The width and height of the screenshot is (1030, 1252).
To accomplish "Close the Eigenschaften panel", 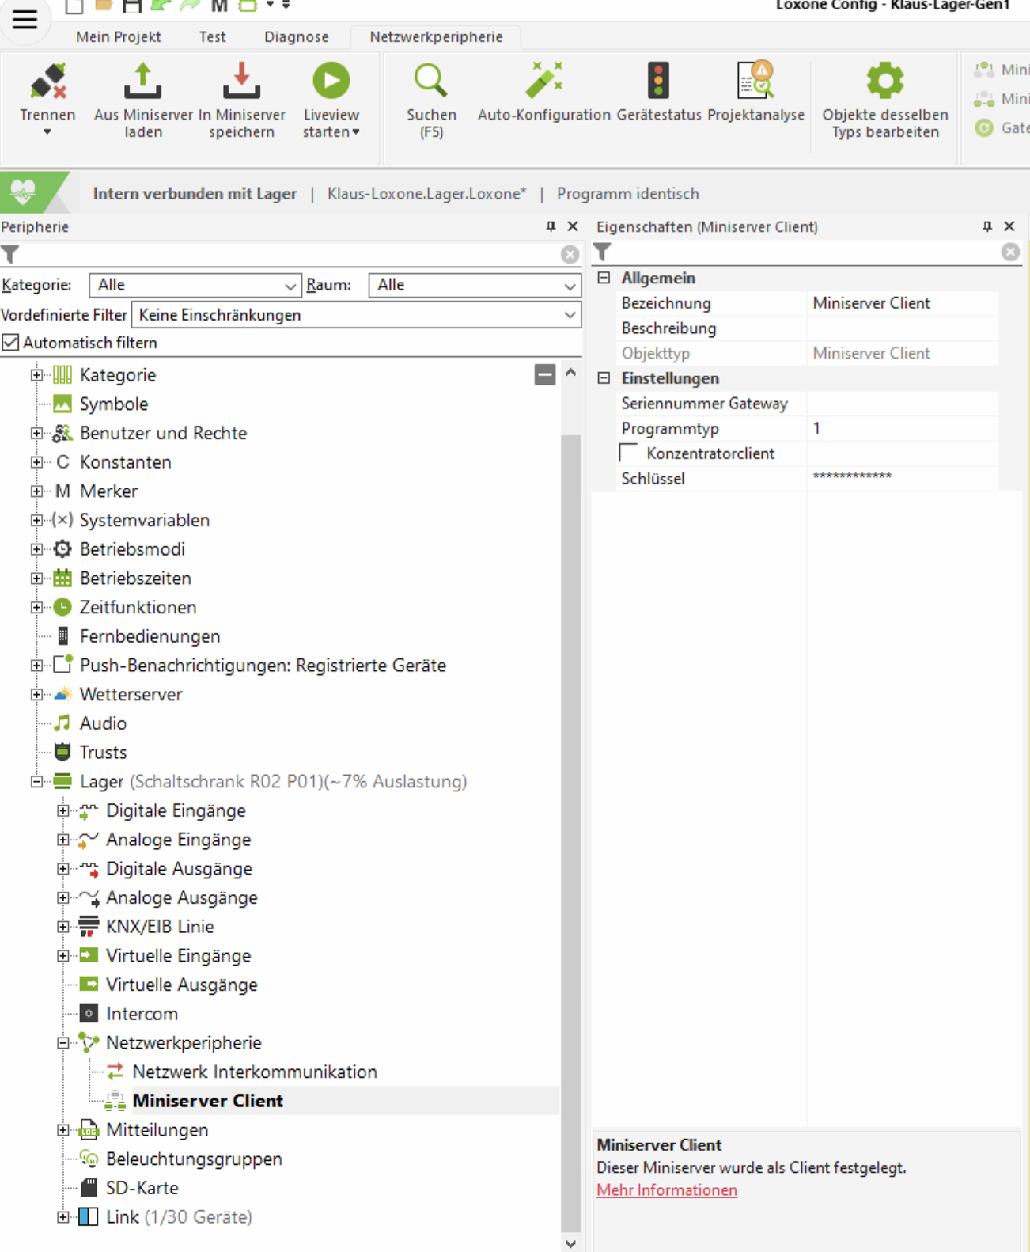I will pyautogui.click(x=1009, y=226).
